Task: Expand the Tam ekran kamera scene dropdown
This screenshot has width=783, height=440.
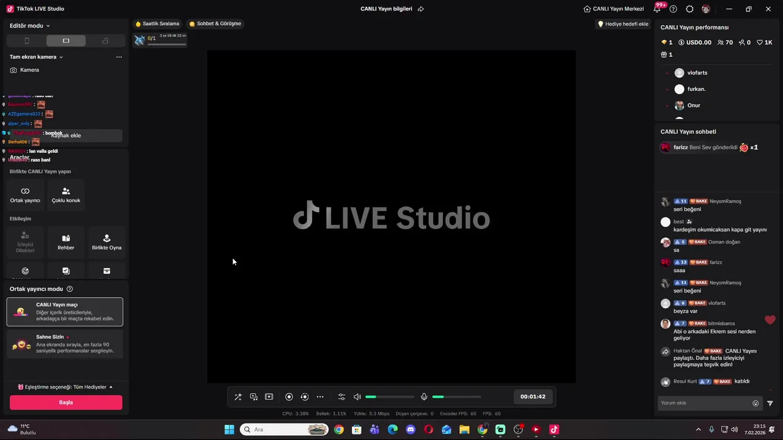Action: click(37, 57)
